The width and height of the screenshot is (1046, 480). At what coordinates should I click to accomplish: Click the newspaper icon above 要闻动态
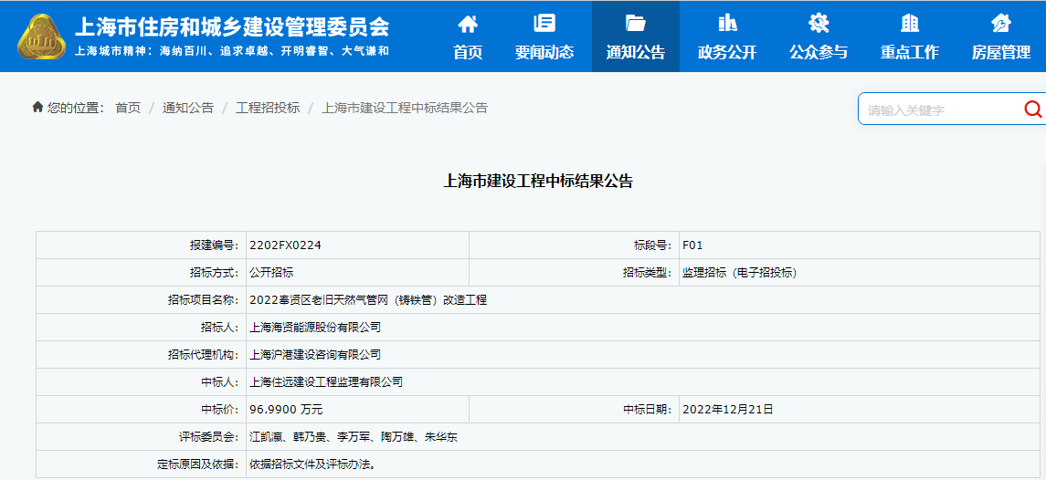[x=544, y=24]
